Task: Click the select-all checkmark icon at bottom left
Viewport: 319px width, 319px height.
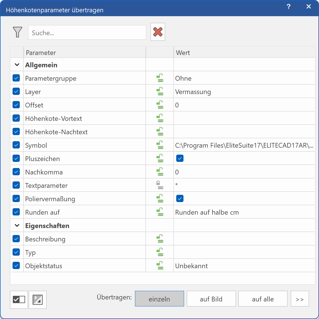Action: point(19,299)
